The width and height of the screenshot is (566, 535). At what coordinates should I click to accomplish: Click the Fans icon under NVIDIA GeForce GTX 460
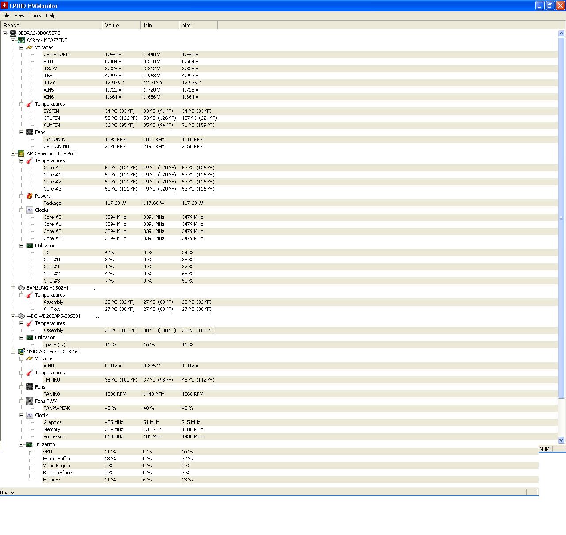pyautogui.click(x=30, y=387)
